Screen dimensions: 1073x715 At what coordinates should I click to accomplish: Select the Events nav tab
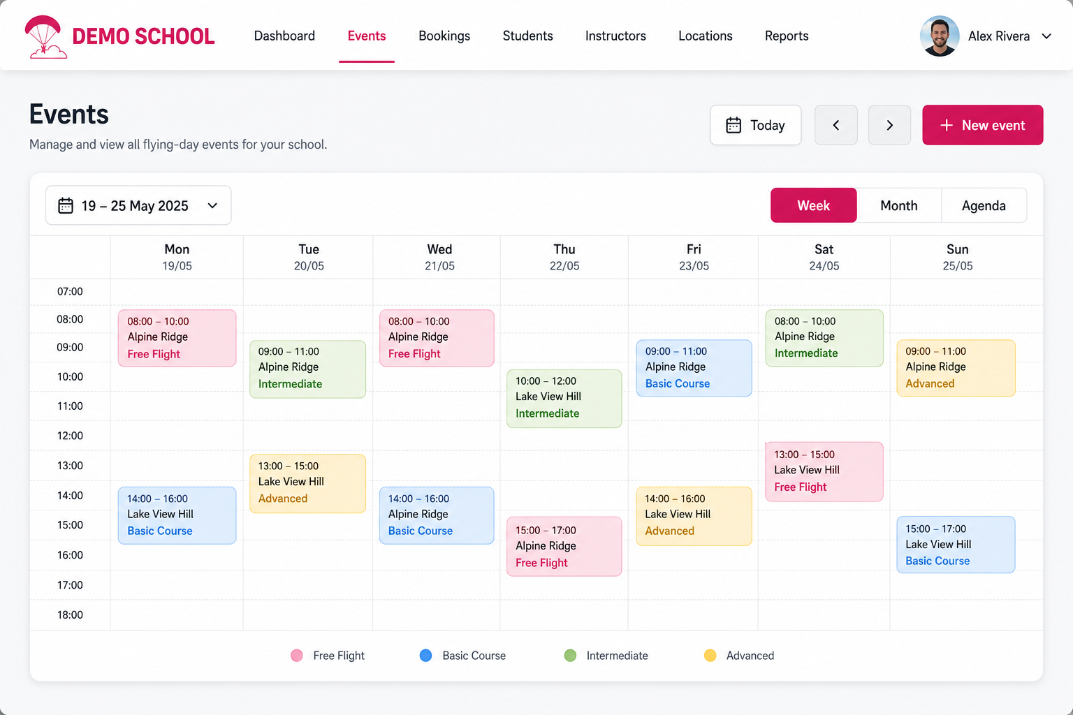click(367, 36)
